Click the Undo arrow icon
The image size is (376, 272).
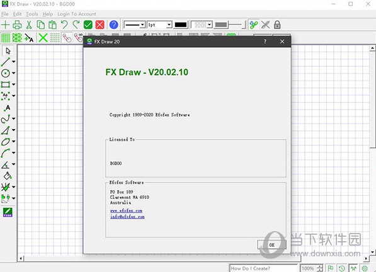point(64,25)
